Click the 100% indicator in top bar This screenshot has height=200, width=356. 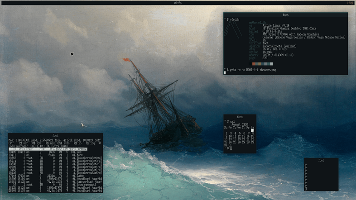click(350, 3)
